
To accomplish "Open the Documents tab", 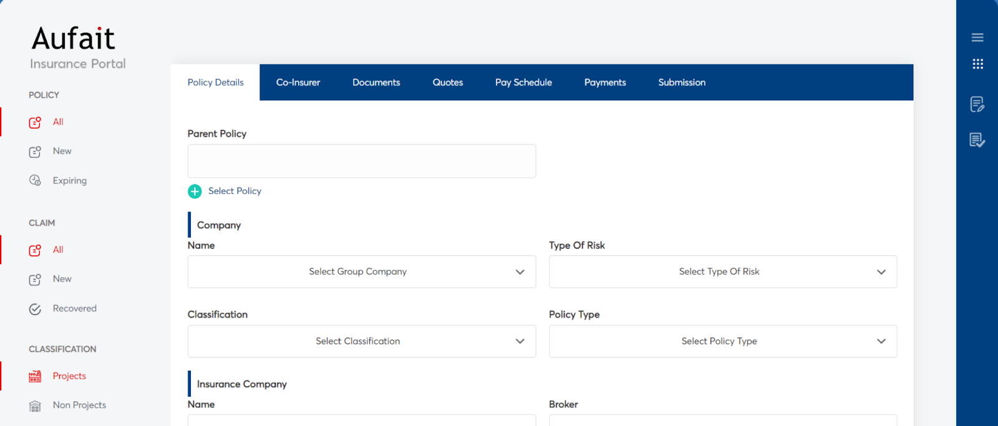I will click(x=376, y=82).
